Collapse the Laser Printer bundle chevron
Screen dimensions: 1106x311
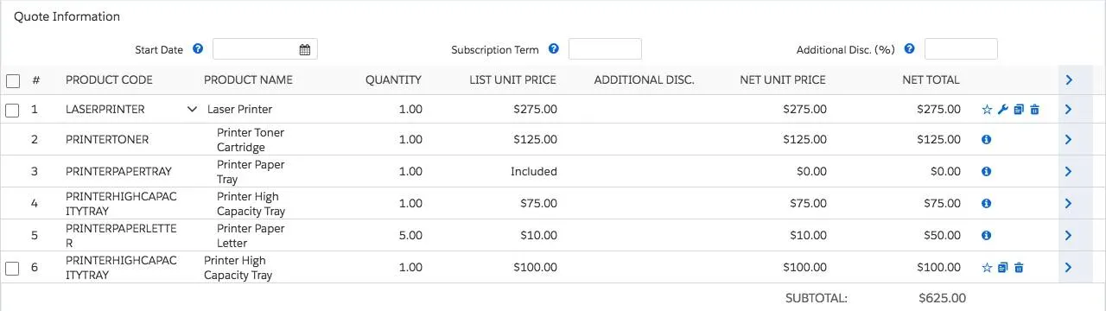point(192,110)
